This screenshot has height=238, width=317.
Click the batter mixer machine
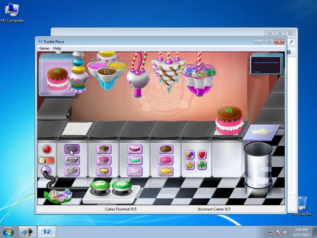tap(107, 70)
